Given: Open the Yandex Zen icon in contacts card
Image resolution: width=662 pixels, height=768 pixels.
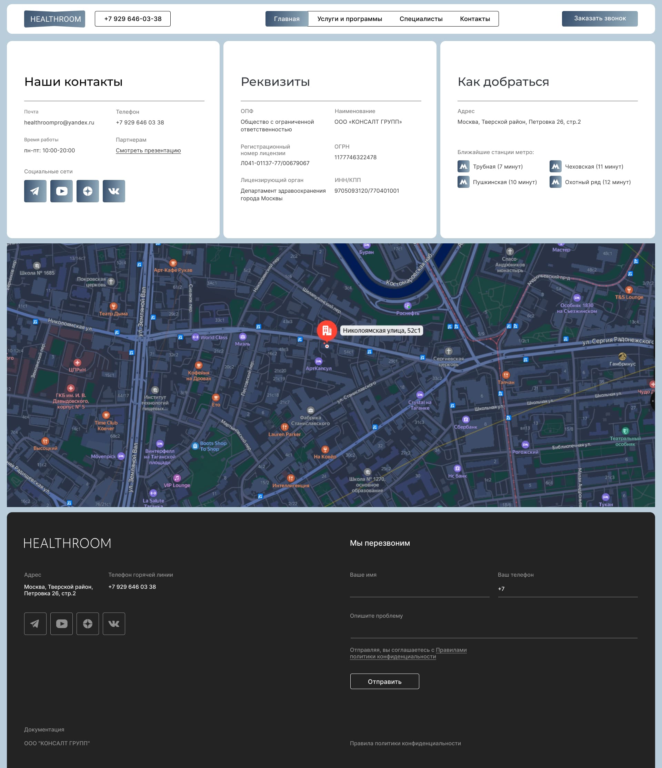Looking at the screenshot, I should coord(88,191).
